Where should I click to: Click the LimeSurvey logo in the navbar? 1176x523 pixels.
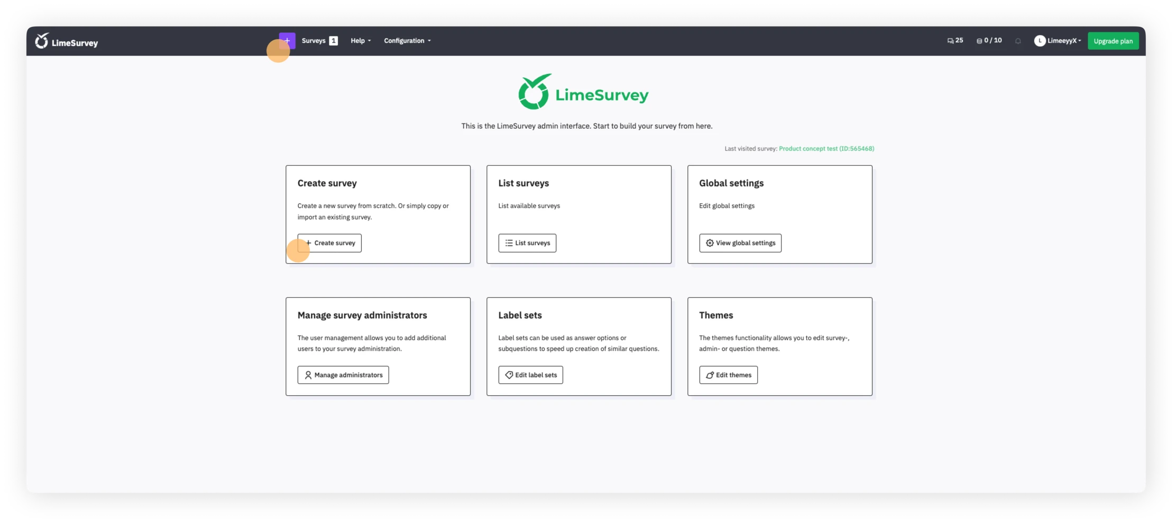(x=67, y=41)
